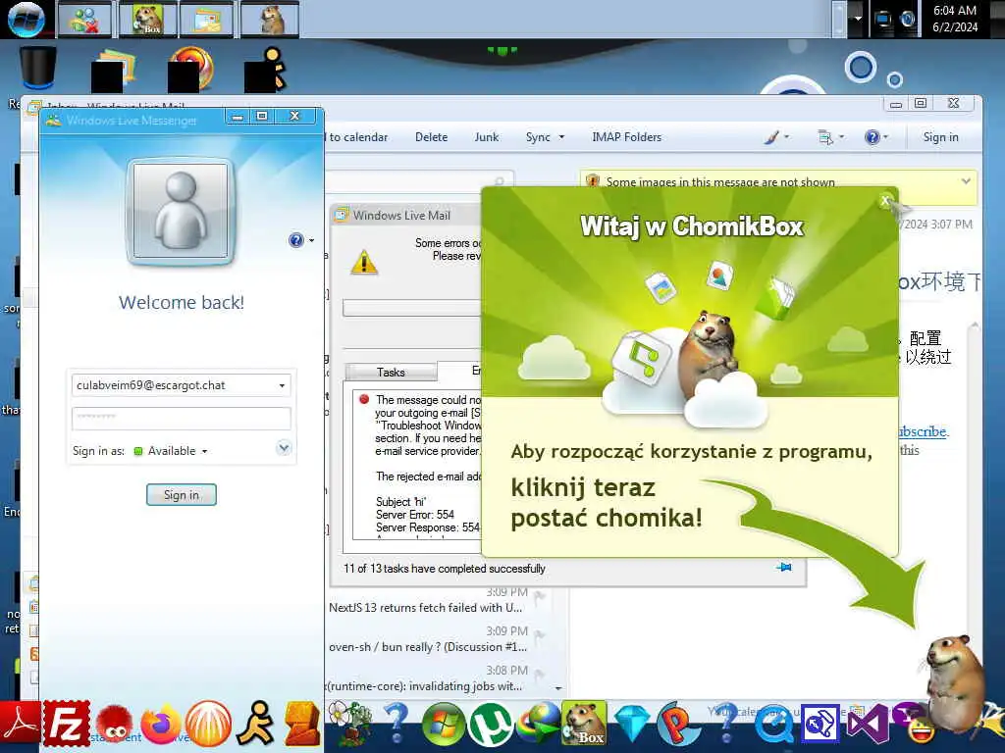Click the Messenger Sign in button
The width and height of the screenshot is (1005, 753).
click(x=182, y=494)
